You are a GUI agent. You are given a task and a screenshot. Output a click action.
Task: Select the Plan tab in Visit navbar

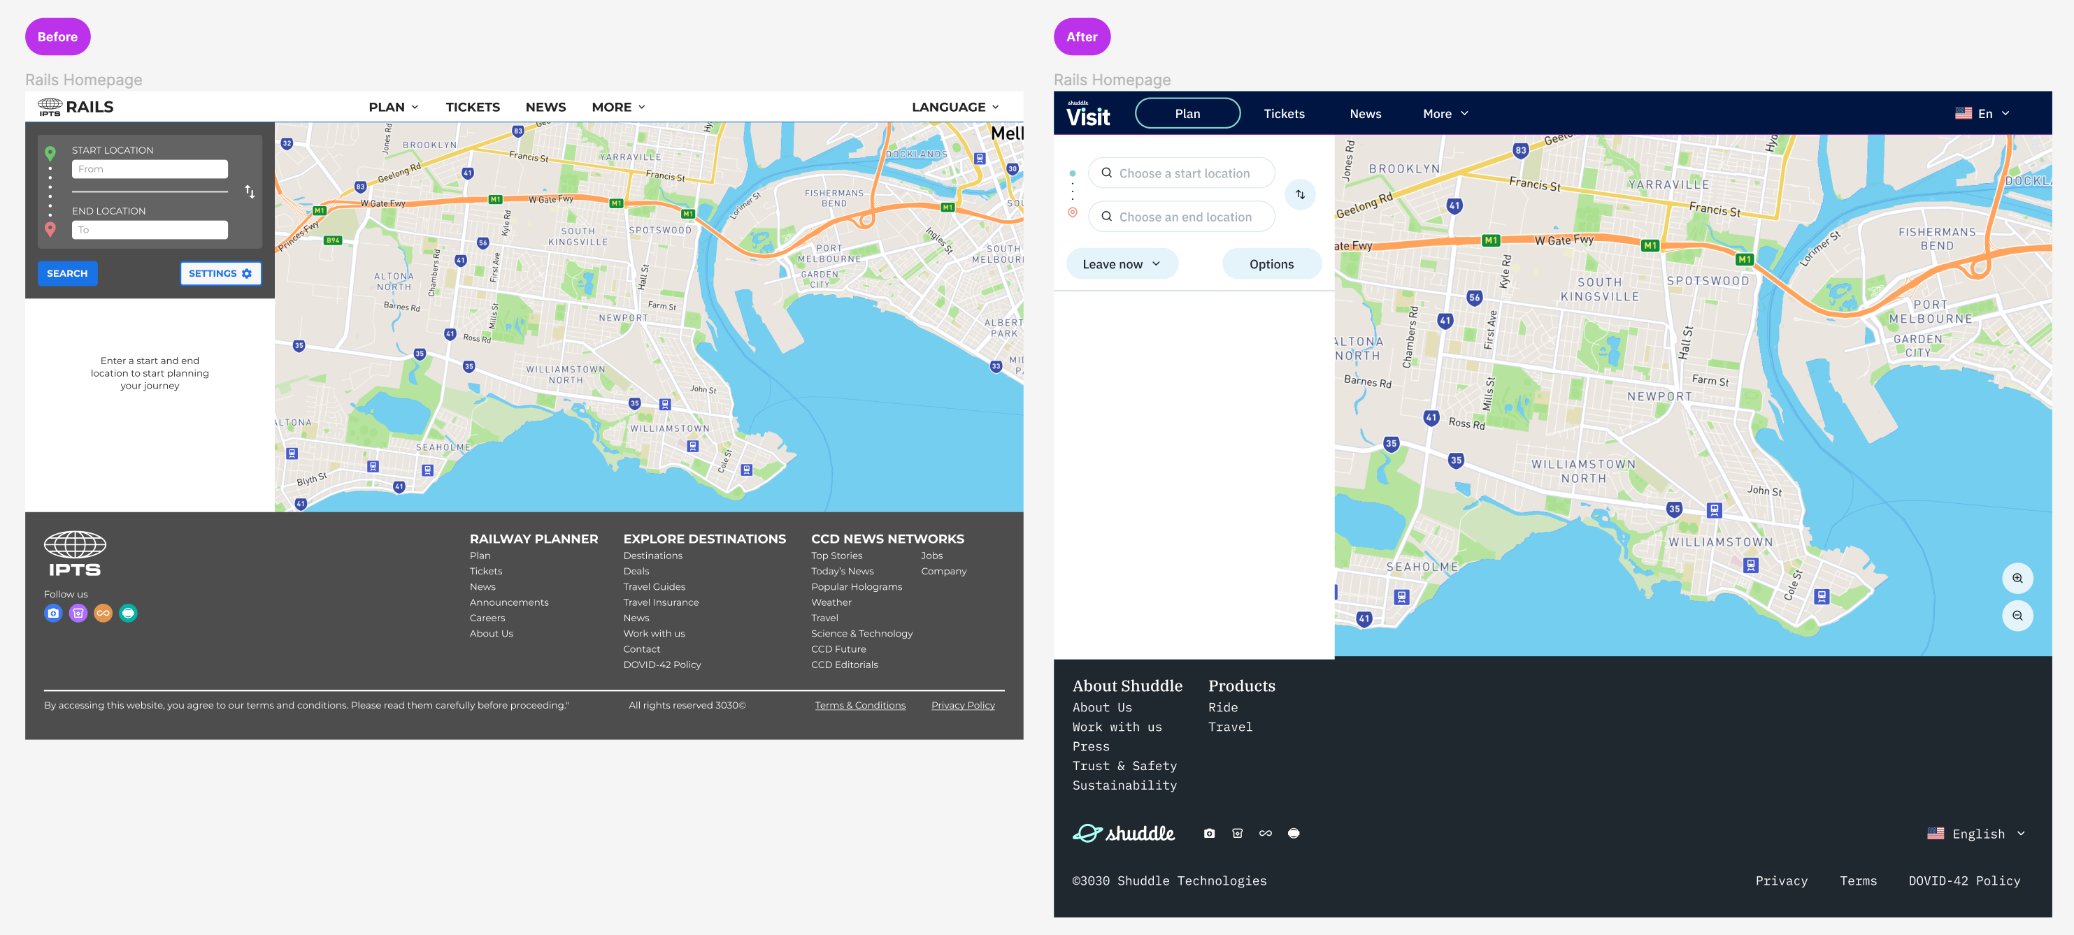[x=1187, y=113]
